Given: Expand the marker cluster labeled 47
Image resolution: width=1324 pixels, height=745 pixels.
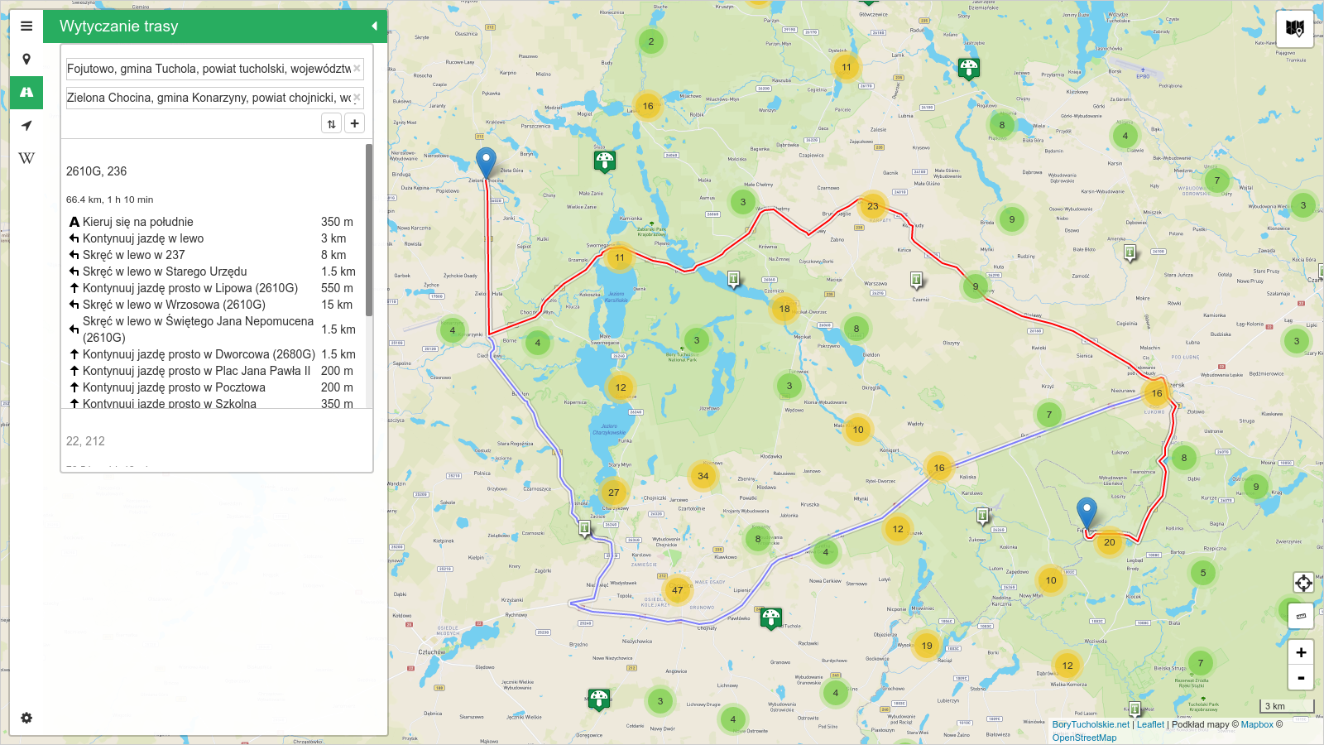Looking at the screenshot, I should (x=677, y=590).
